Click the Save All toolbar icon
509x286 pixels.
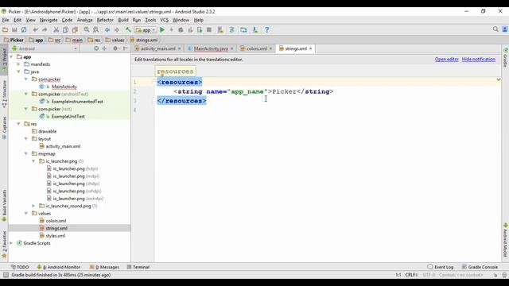(x=14, y=30)
